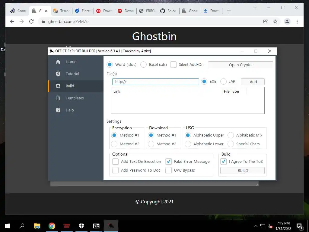Switch to the ERRO browser tab
Viewport: 309px width, 232px height.
pos(147,11)
